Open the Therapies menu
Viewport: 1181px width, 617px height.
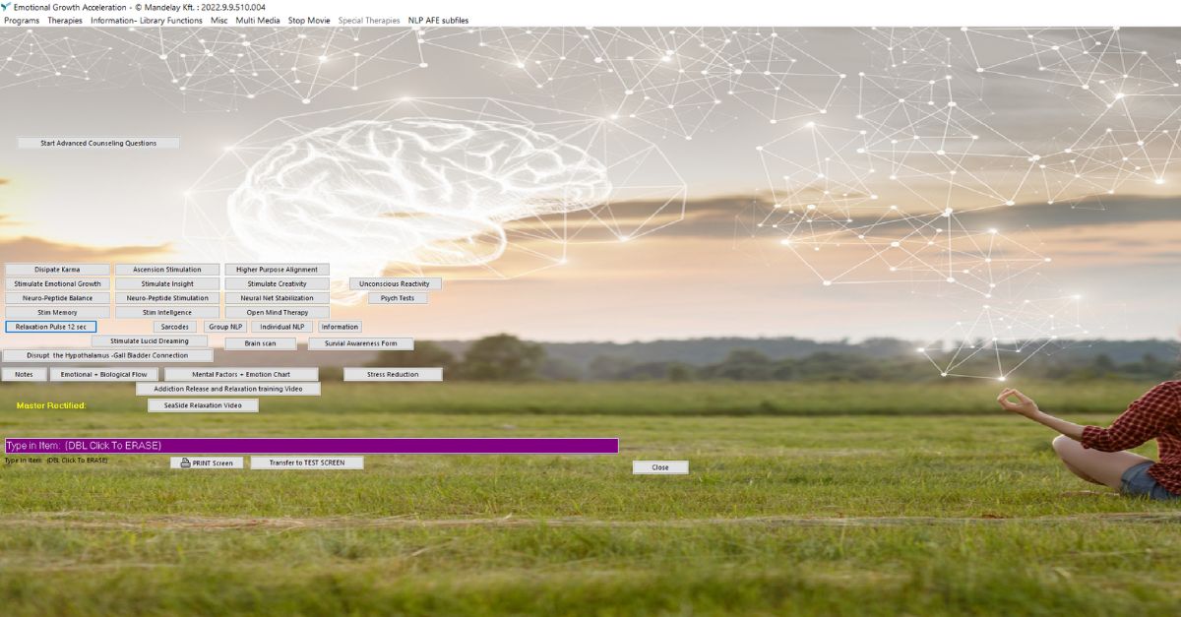(x=65, y=21)
